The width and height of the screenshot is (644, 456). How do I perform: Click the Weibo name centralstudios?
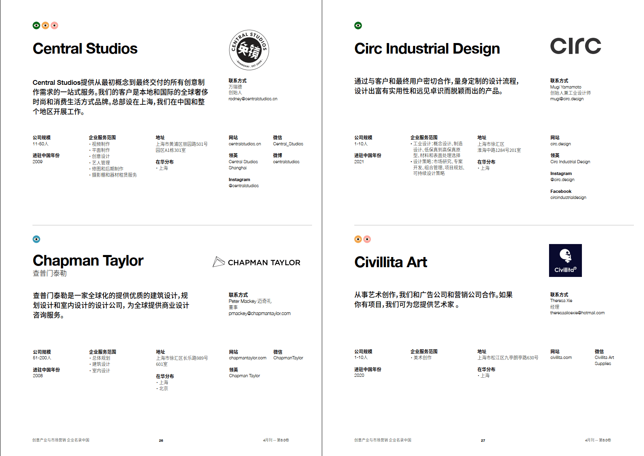point(286,162)
